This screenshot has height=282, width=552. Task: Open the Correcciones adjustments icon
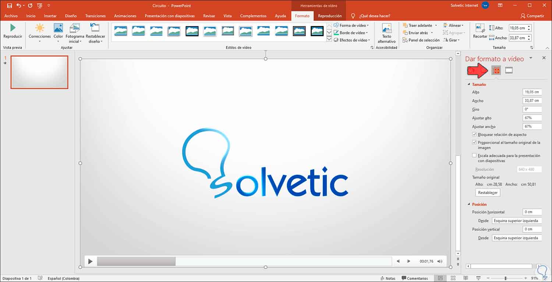coord(39,28)
